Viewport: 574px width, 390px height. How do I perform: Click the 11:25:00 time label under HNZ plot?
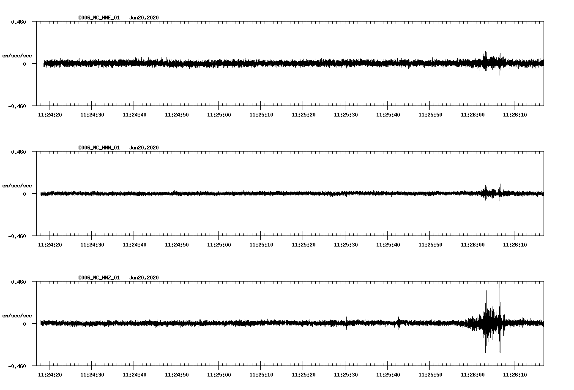[x=219, y=375]
